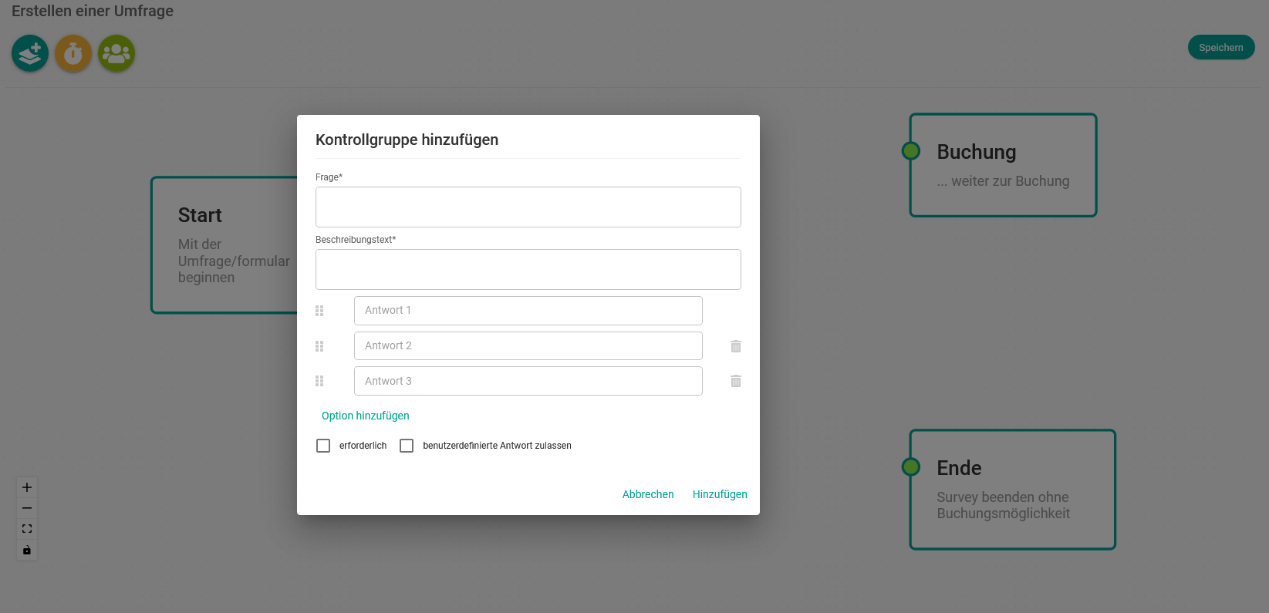Enable the erforderlich checkbox
The height and width of the screenshot is (613, 1269).
coord(323,446)
